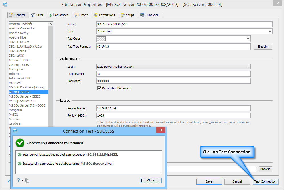Image resolution: width=284 pixels, height=190 pixels.
Task: Click the Close button in the success dialog
Action: (x=151, y=180)
